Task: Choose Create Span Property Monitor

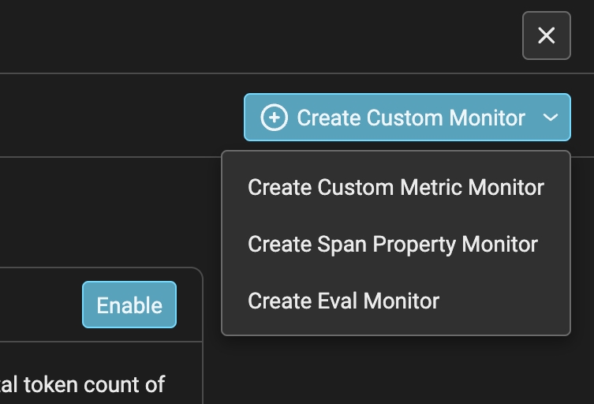Action: coord(392,245)
